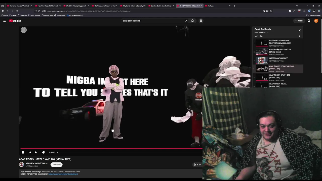Image resolution: width=322 pixels, height=181 pixels.
Task: Expand the list all tabs dropdown
Action: [297, 6]
